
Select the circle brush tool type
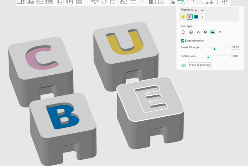183,32
